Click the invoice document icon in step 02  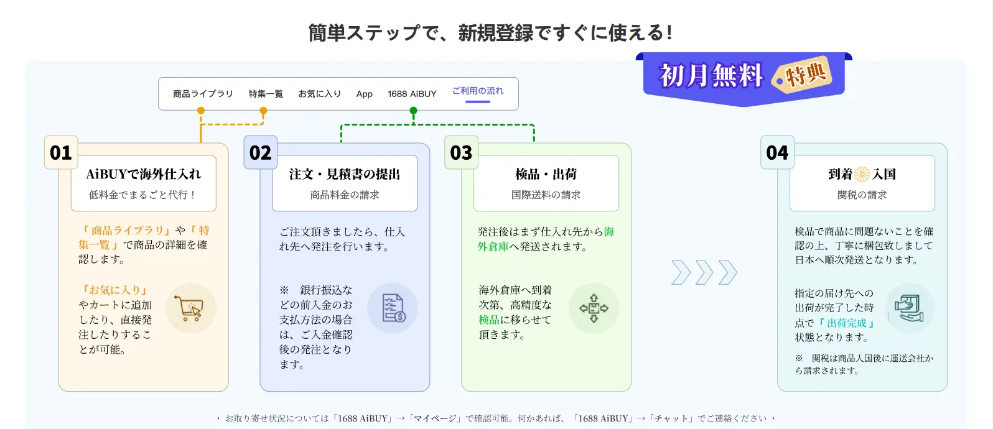click(392, 308)
